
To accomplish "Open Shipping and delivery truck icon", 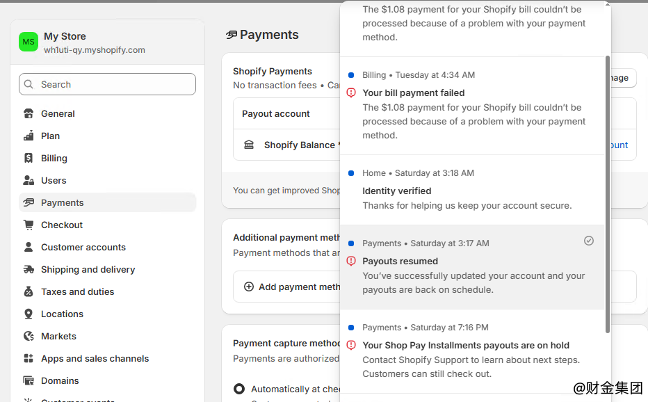I will pos(29,270).
